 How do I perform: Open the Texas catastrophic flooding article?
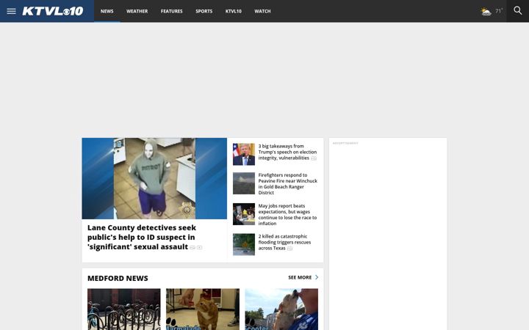tap(284, 242)
